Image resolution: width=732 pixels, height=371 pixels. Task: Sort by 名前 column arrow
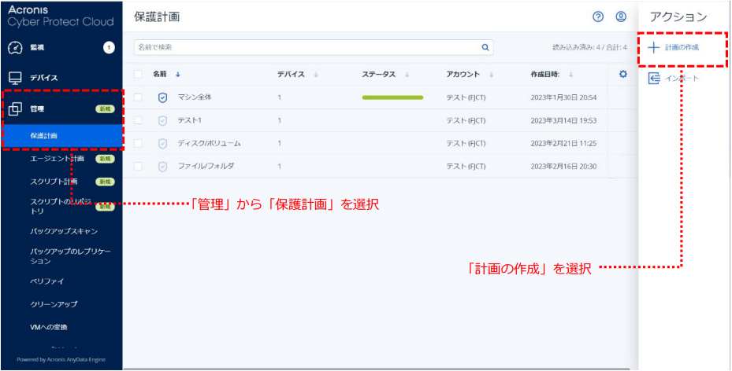point(178,75)
